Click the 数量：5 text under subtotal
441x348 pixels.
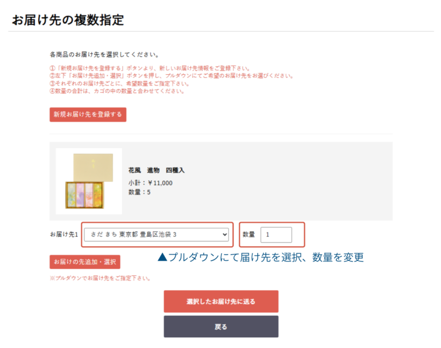tap(139, 192)
